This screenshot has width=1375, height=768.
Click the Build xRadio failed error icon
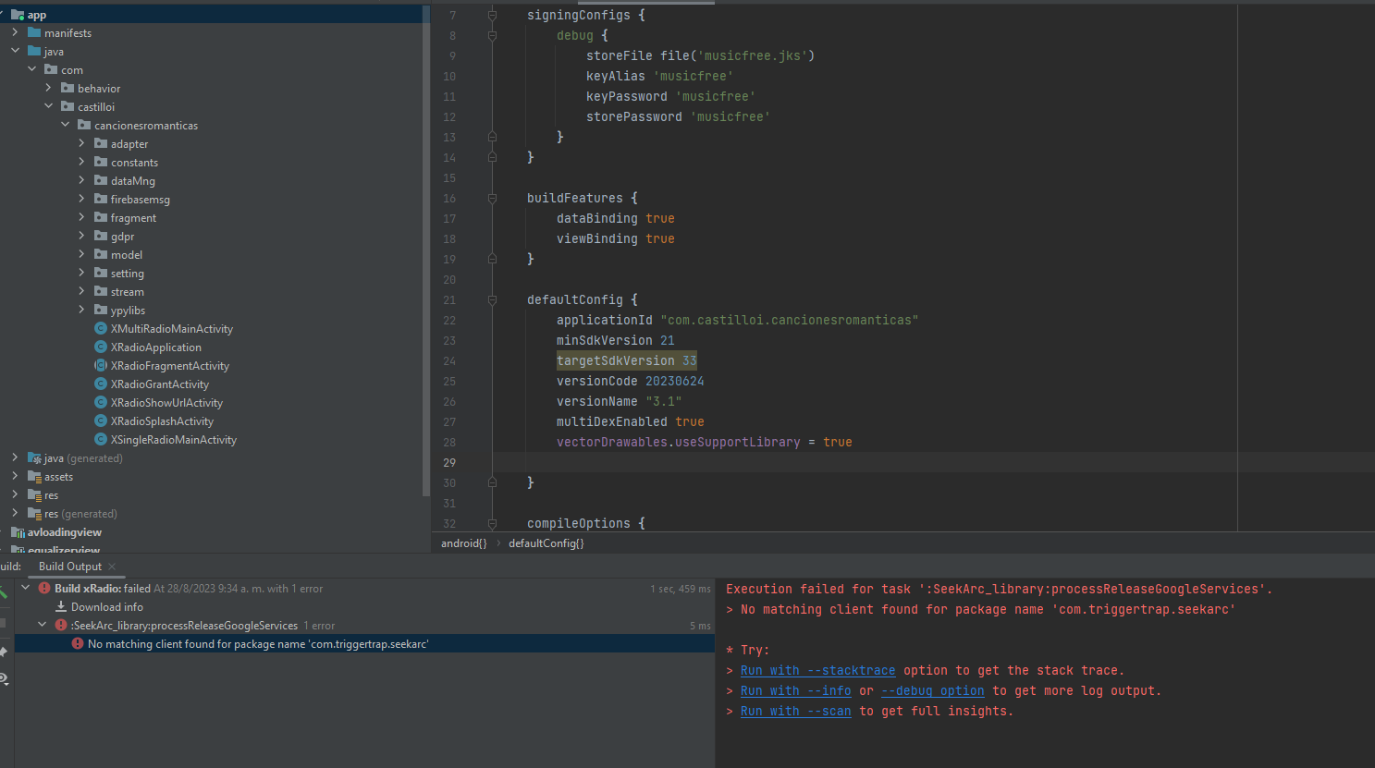pos(44,588)
